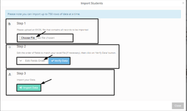This screenshot has width=187, height=111.
Task: Click the blue Verify Data button
Action: click(x=59, y=61)
